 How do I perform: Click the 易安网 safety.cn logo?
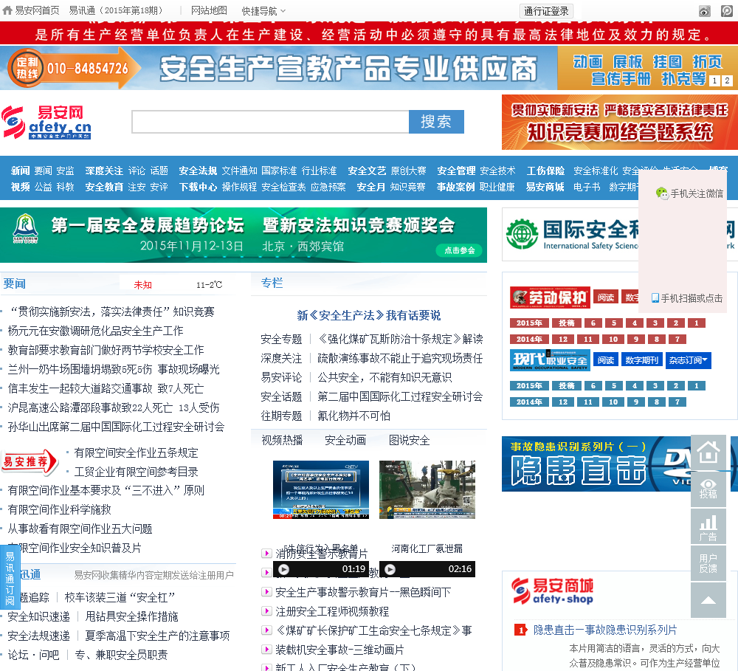tap(46, 123)
